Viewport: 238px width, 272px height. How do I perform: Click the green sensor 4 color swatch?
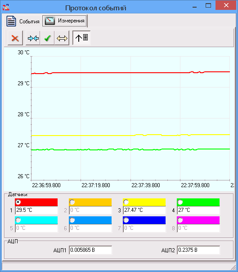tap(198, 202)
